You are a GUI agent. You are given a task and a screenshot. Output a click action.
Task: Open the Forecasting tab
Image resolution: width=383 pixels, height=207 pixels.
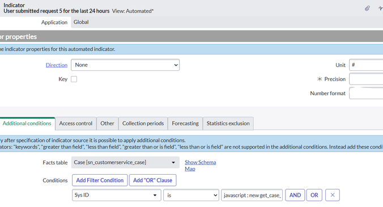[185, 124]
